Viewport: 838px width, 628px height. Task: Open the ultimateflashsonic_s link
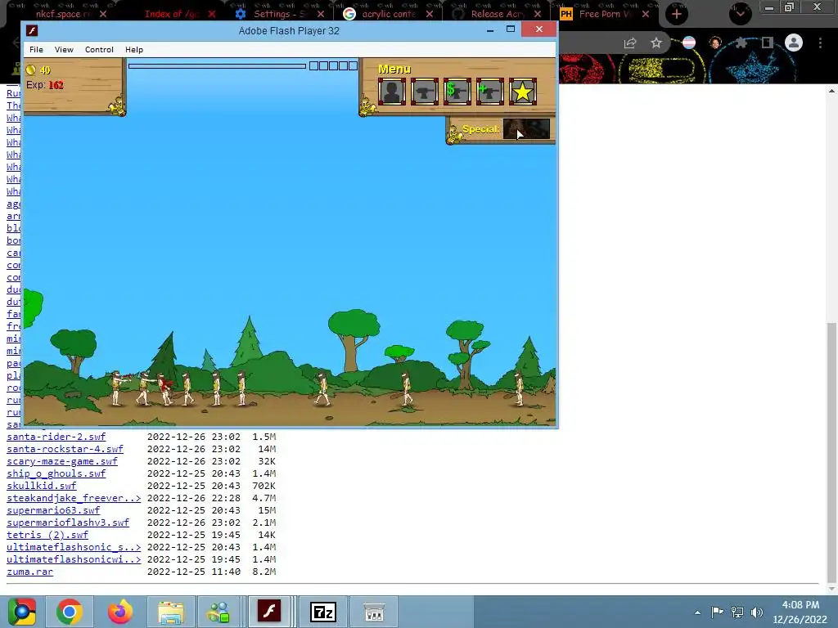point(74,547)
